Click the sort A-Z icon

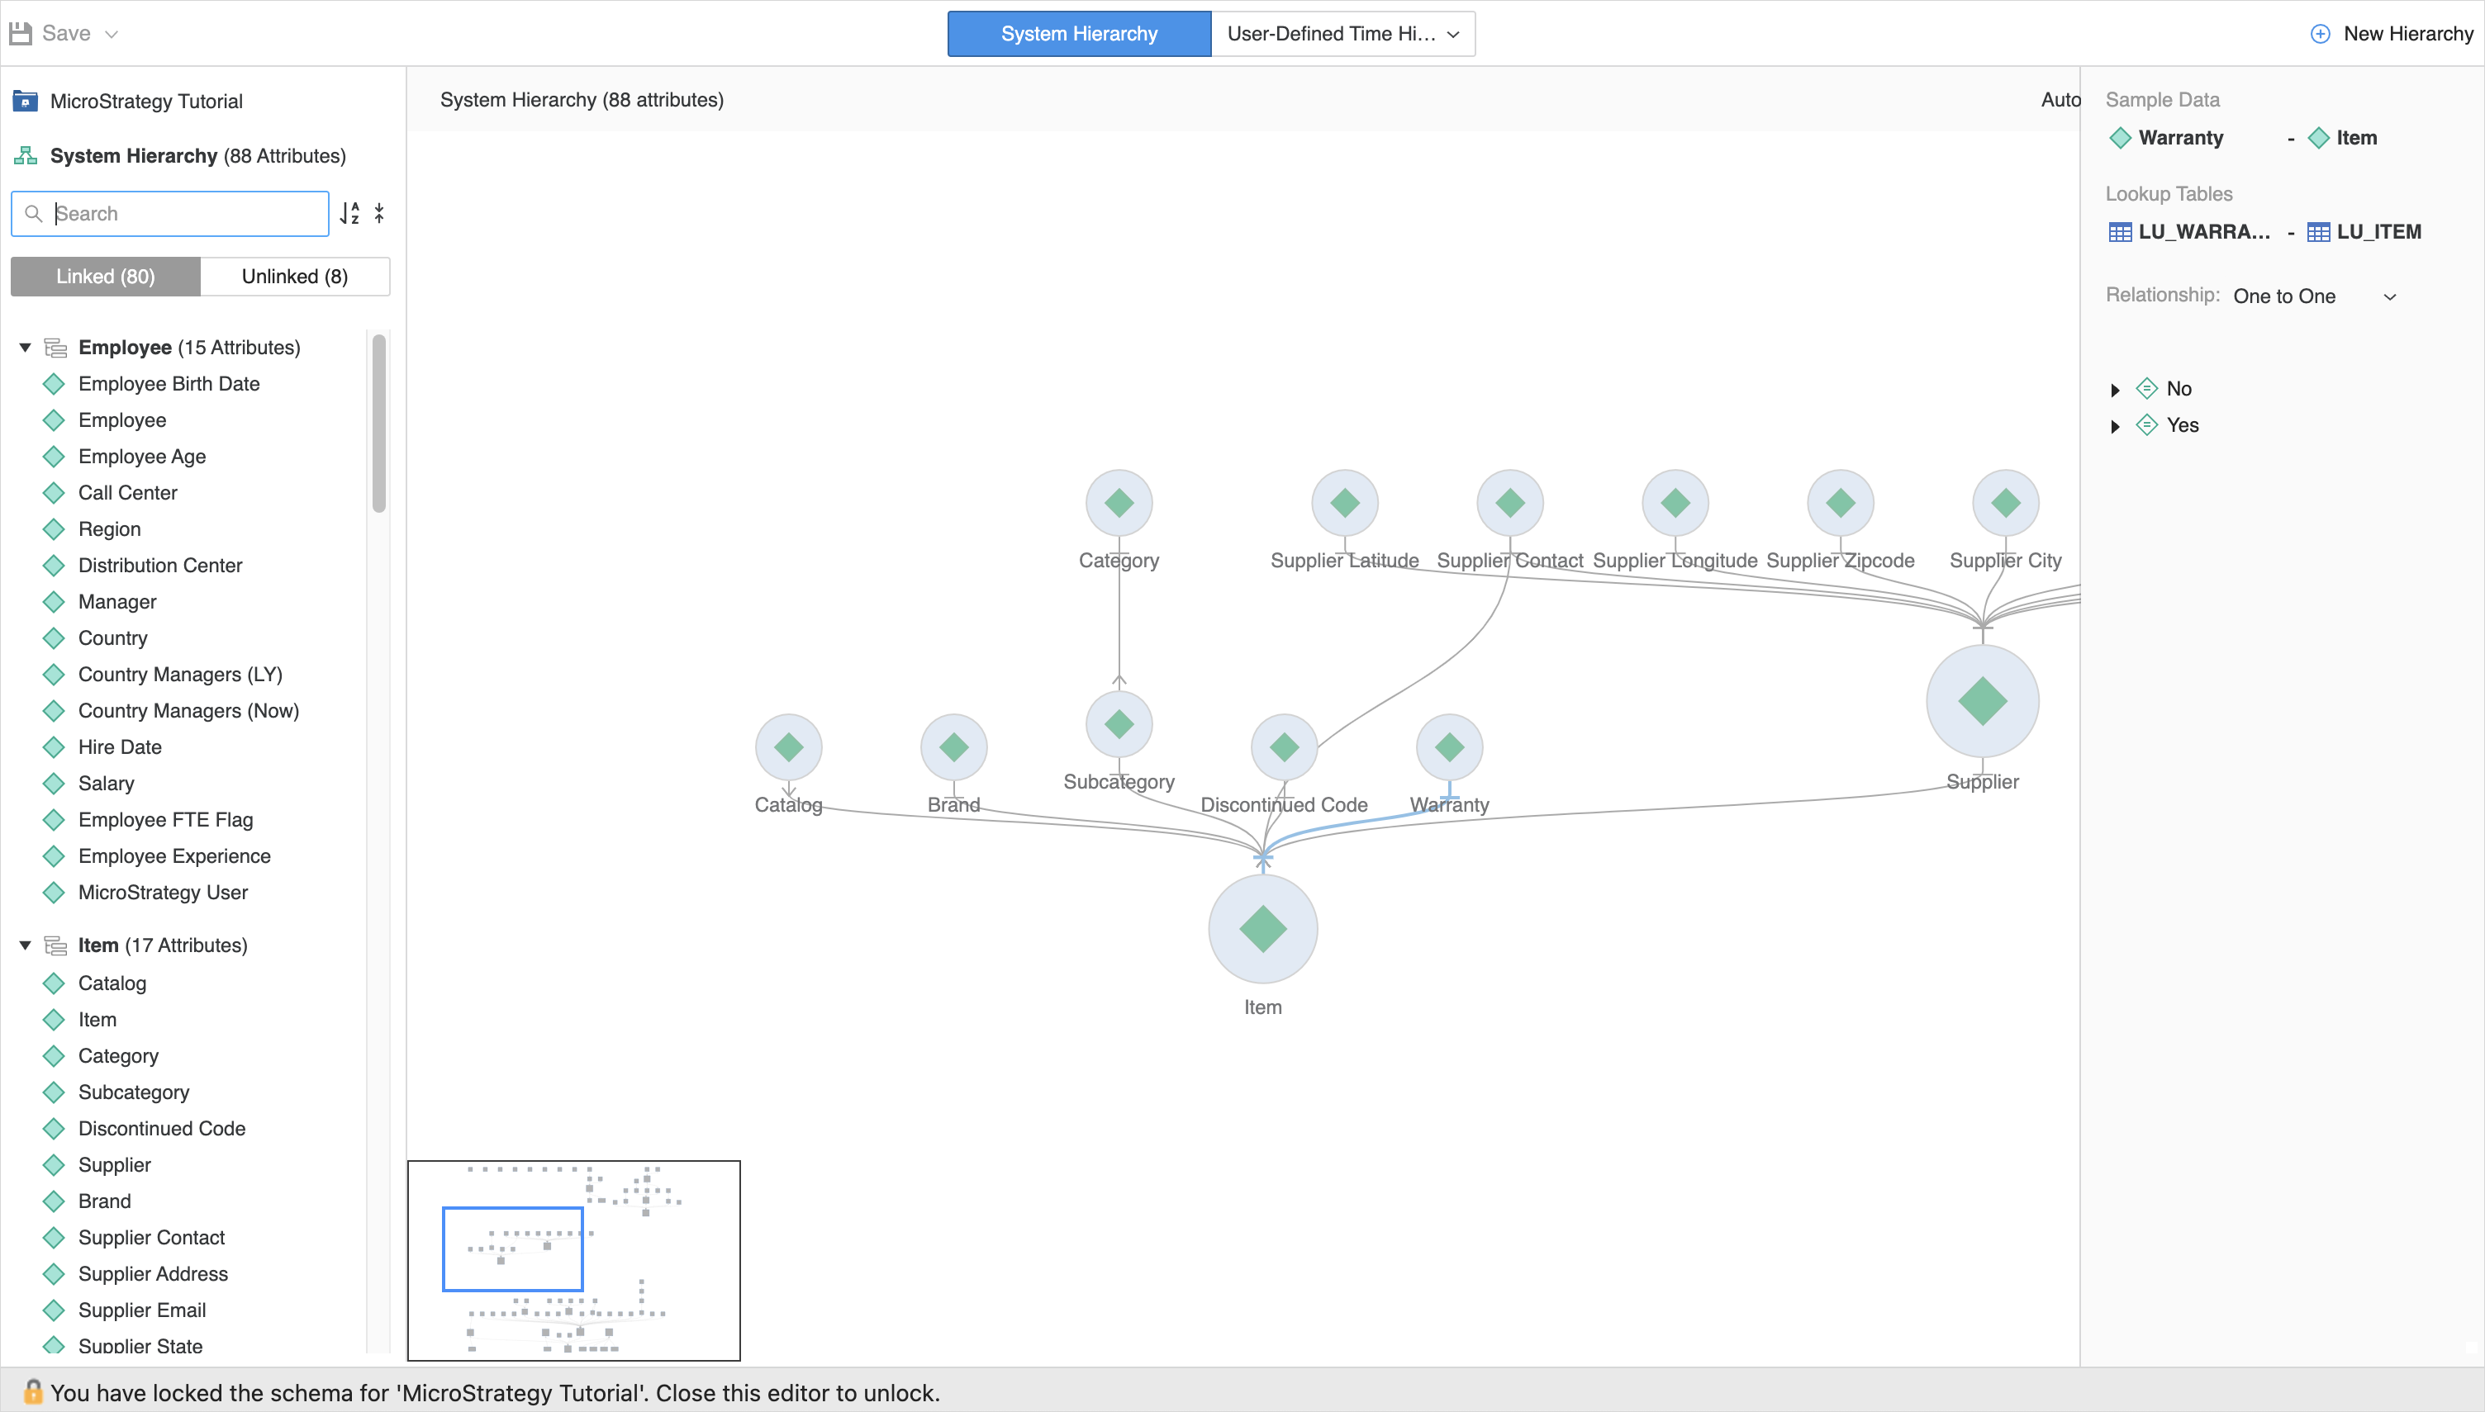pos(350,213)
